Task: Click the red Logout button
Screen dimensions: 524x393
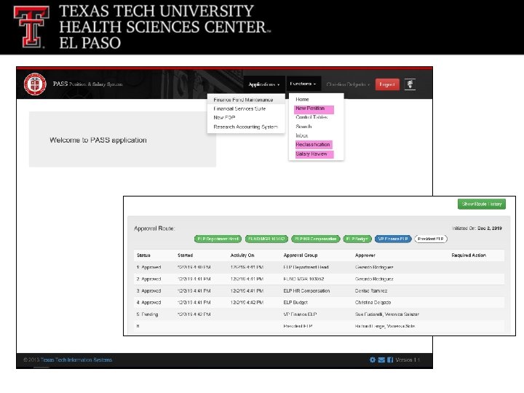Action: coord(387,84)
